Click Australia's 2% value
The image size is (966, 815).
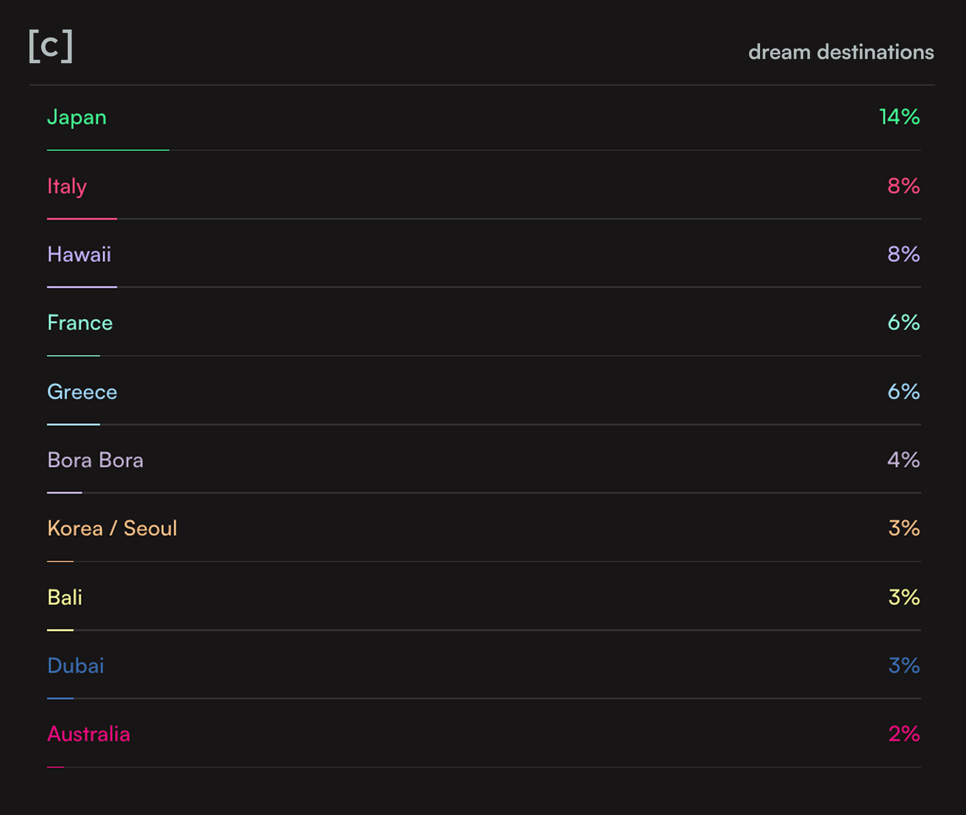point(904,734)
